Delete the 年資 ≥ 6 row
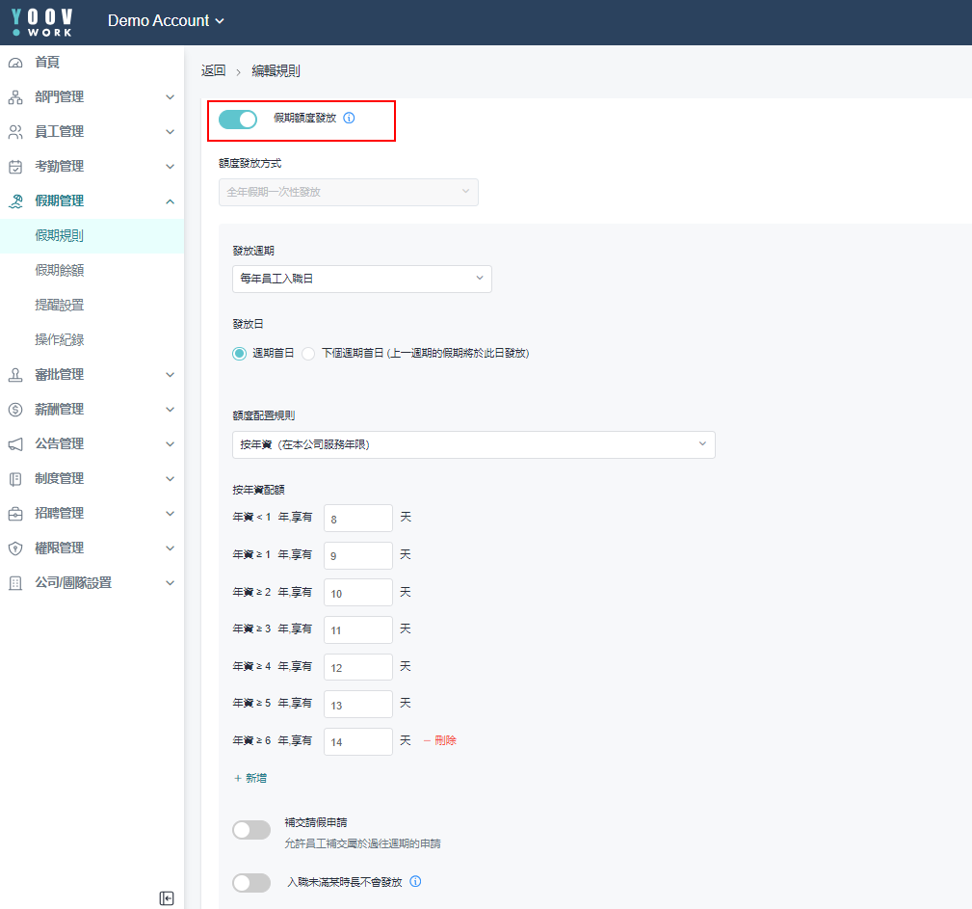This screenshot has width=972, height=909. click(439, 741)
